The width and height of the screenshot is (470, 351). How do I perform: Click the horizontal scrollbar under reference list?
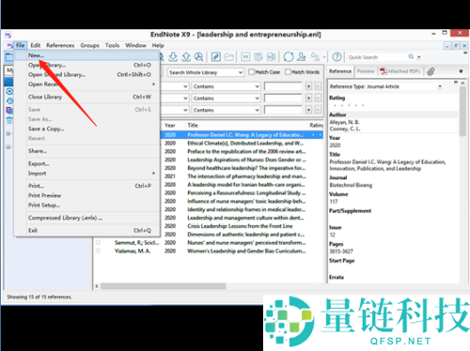coord(163,286)
